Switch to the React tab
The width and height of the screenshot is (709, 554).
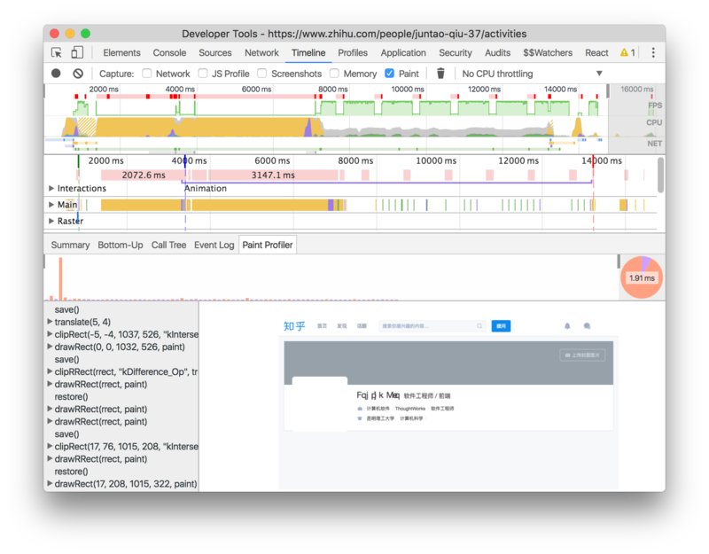596,52
